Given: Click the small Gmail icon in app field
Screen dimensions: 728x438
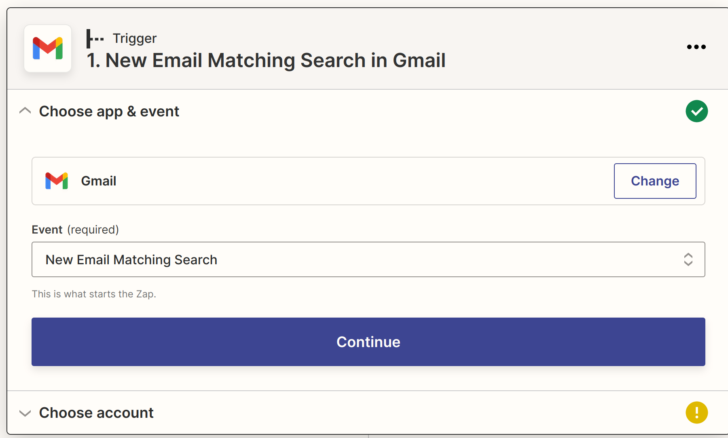Looking at the screenshot, I should click(x=57, y=181).
